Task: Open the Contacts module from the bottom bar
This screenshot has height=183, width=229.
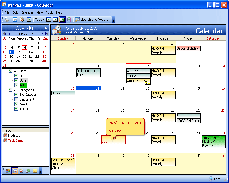Action: (x=8, y=171)
